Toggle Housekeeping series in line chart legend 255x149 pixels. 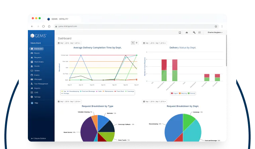(x=73, y=91)
